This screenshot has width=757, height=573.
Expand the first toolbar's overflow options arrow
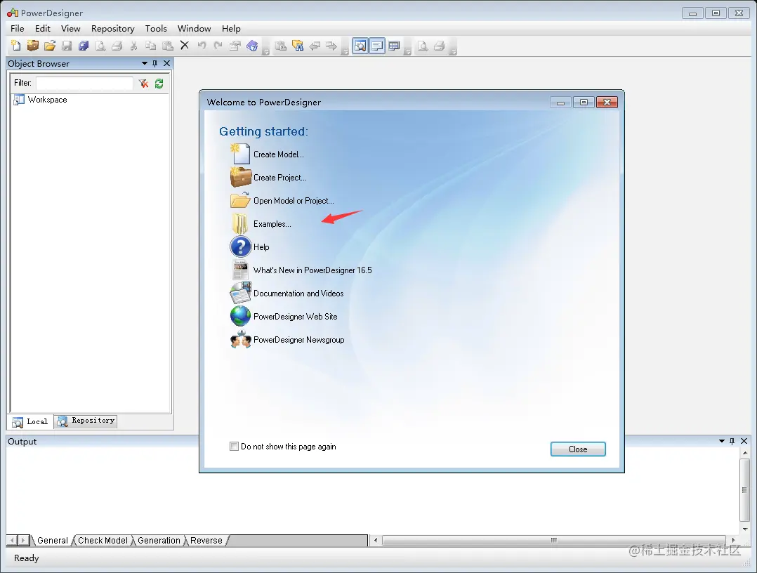coord(265,51)
